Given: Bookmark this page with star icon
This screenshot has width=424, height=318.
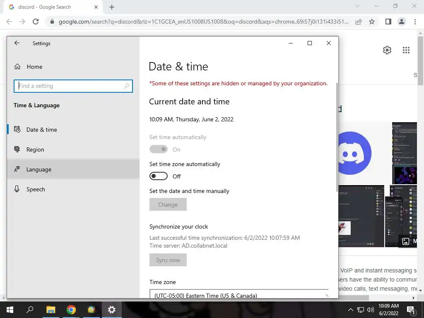Looking at the screenshot, I should (x=372, y=22).
